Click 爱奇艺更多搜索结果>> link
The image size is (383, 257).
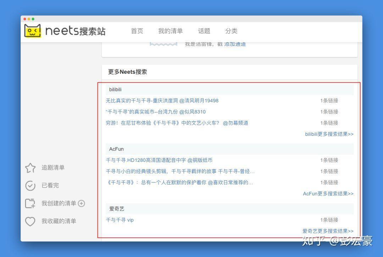(328, 231)
